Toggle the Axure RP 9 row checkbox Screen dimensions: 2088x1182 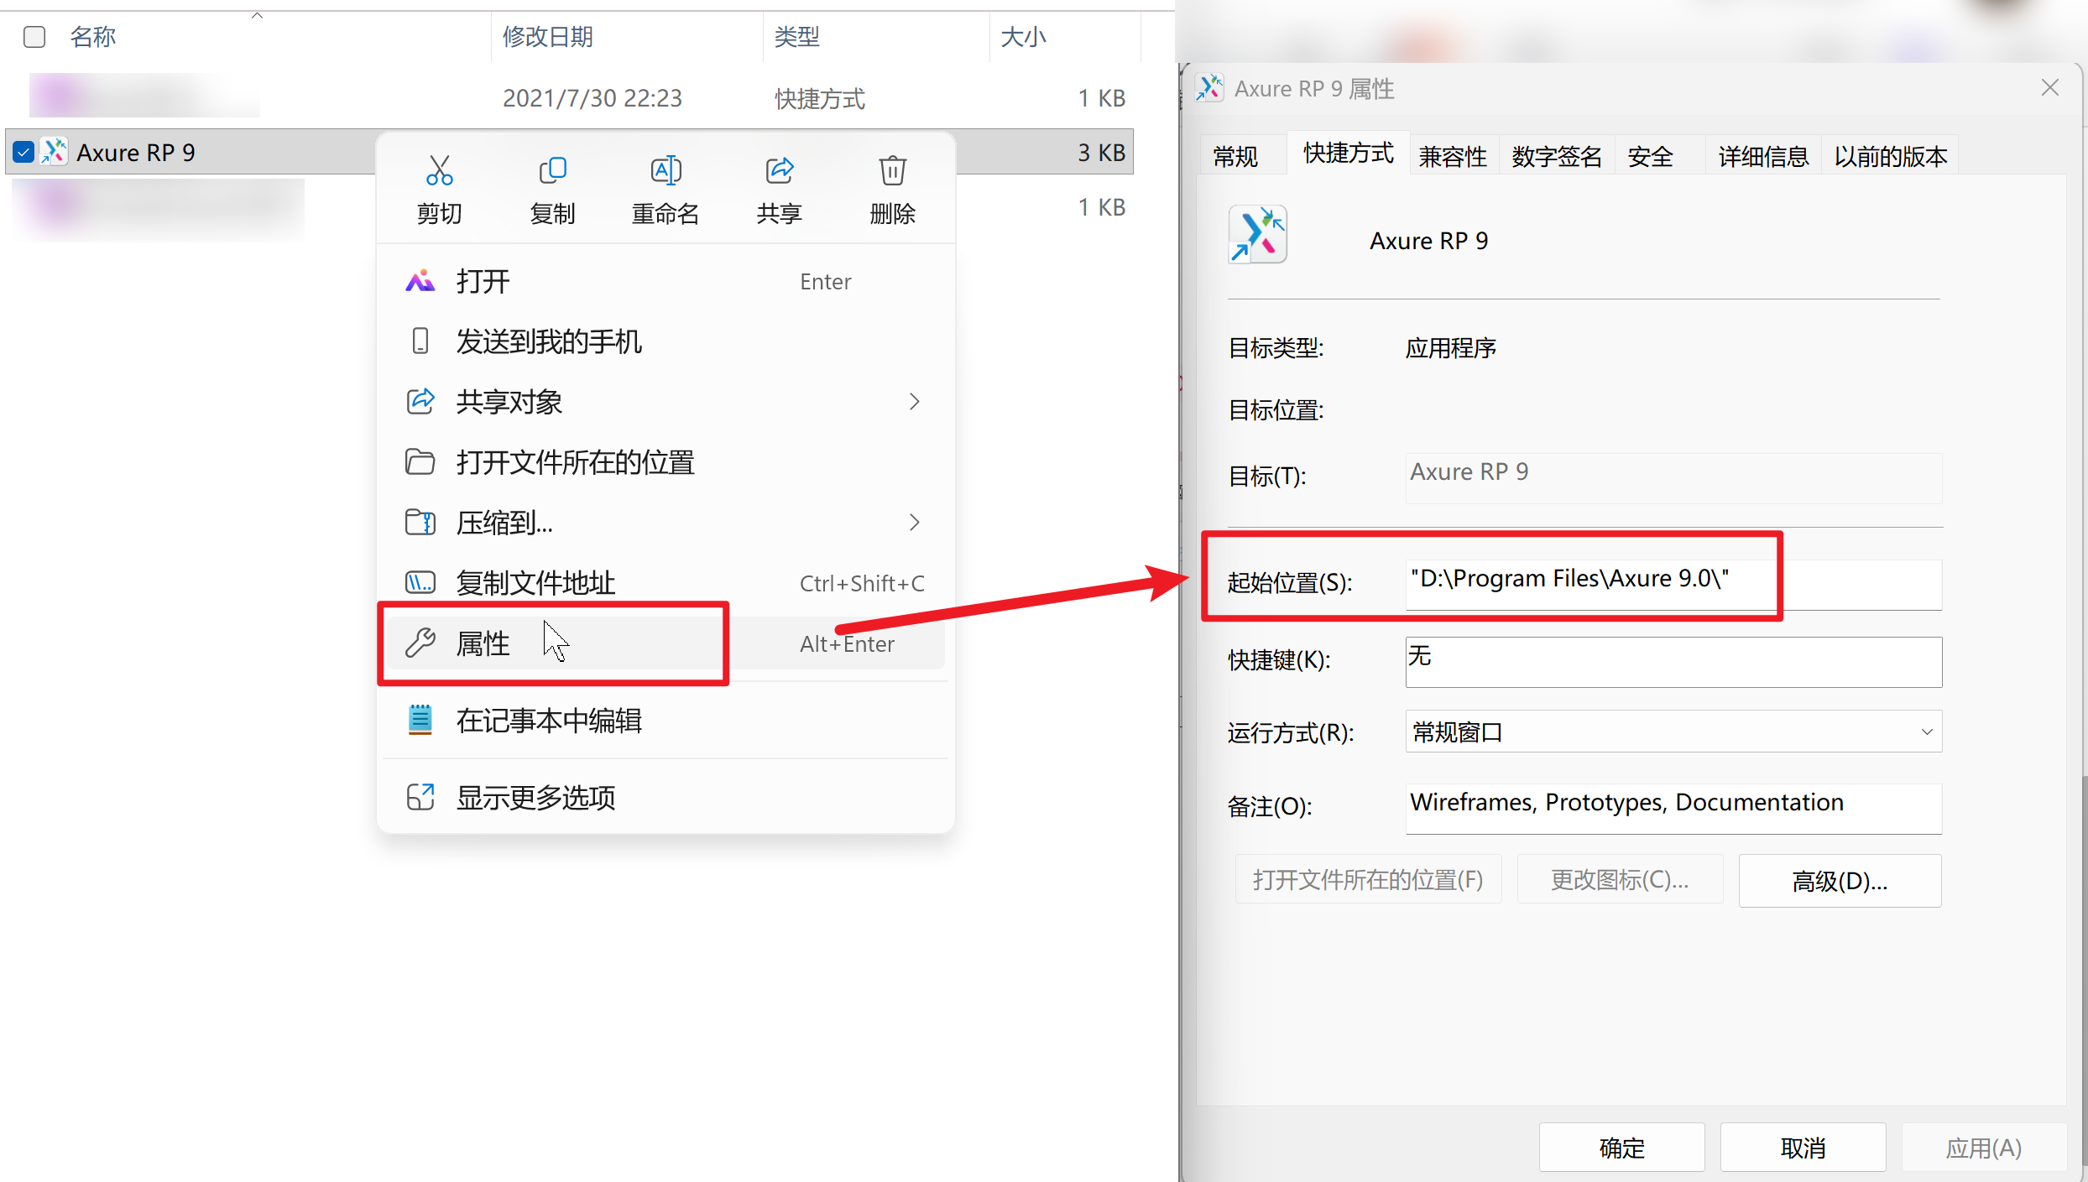(23, 152)
